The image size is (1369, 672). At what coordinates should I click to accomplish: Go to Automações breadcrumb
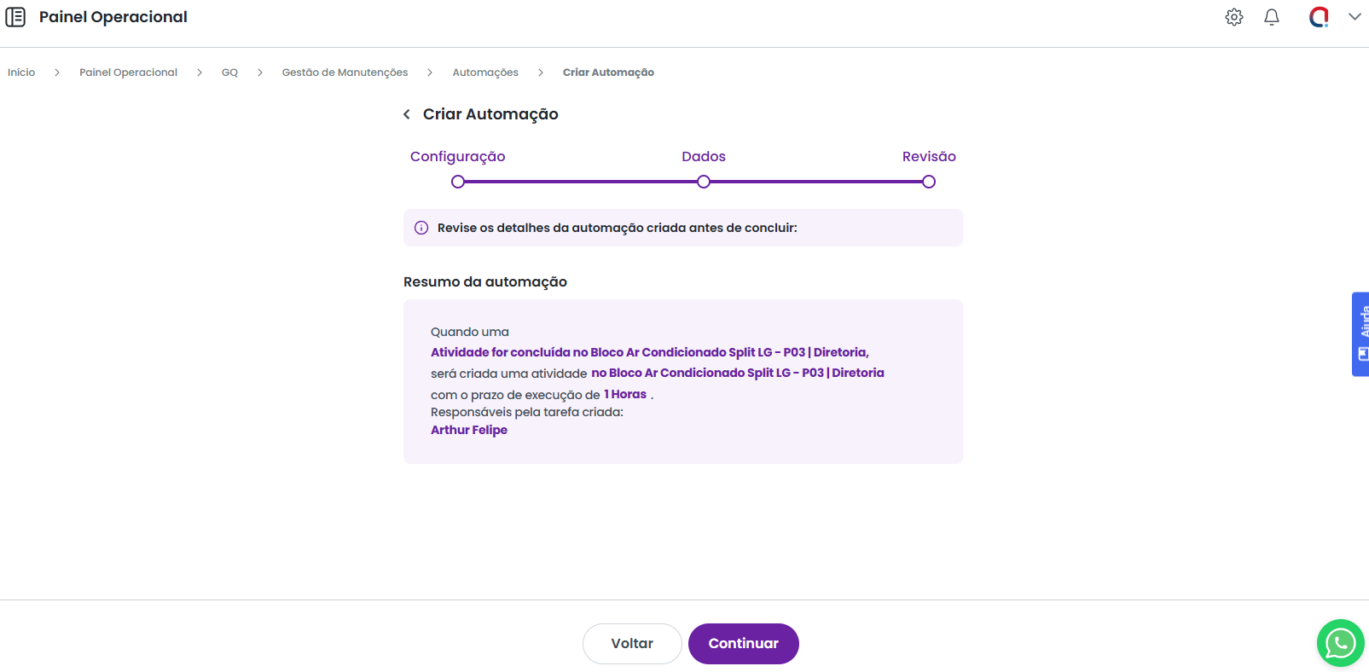(485, 72)
